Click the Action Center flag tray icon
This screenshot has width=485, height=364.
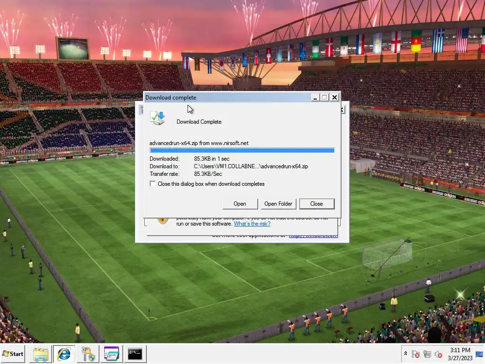pos(416,354)
